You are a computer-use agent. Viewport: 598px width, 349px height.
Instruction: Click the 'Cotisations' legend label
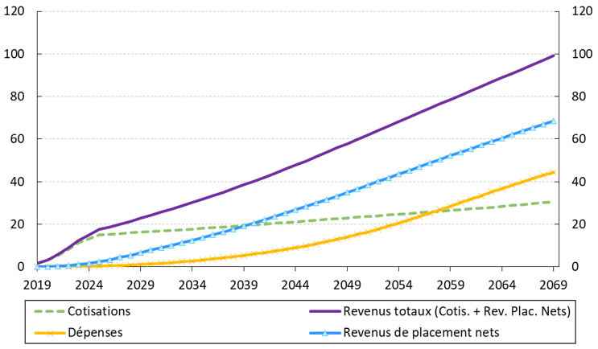tap(99, 311)
